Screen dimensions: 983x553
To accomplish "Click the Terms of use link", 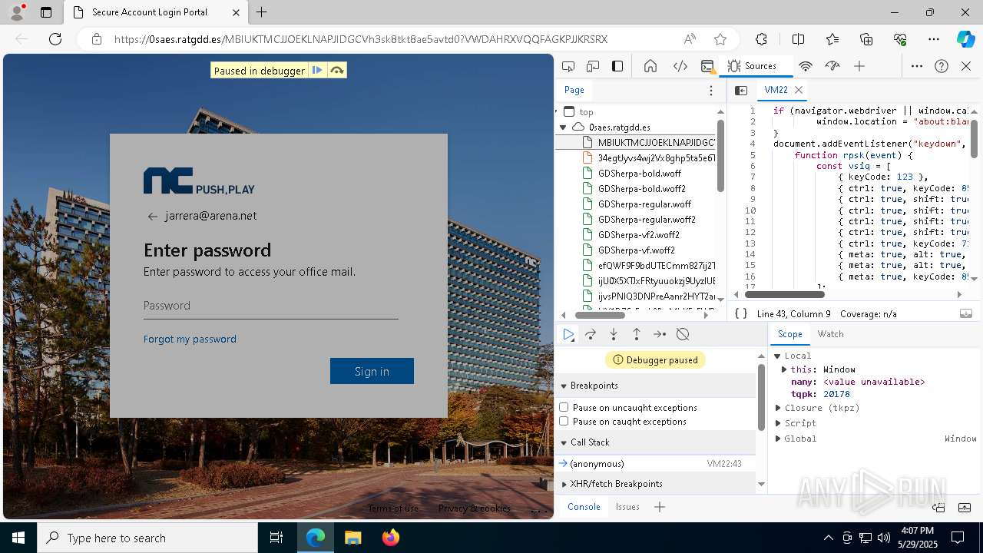I will 393,508.
